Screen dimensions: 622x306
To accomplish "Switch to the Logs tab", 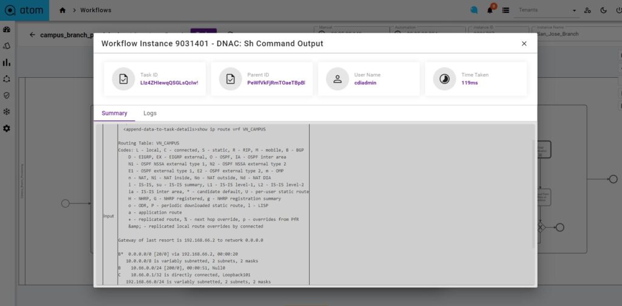I will (150, 114).
